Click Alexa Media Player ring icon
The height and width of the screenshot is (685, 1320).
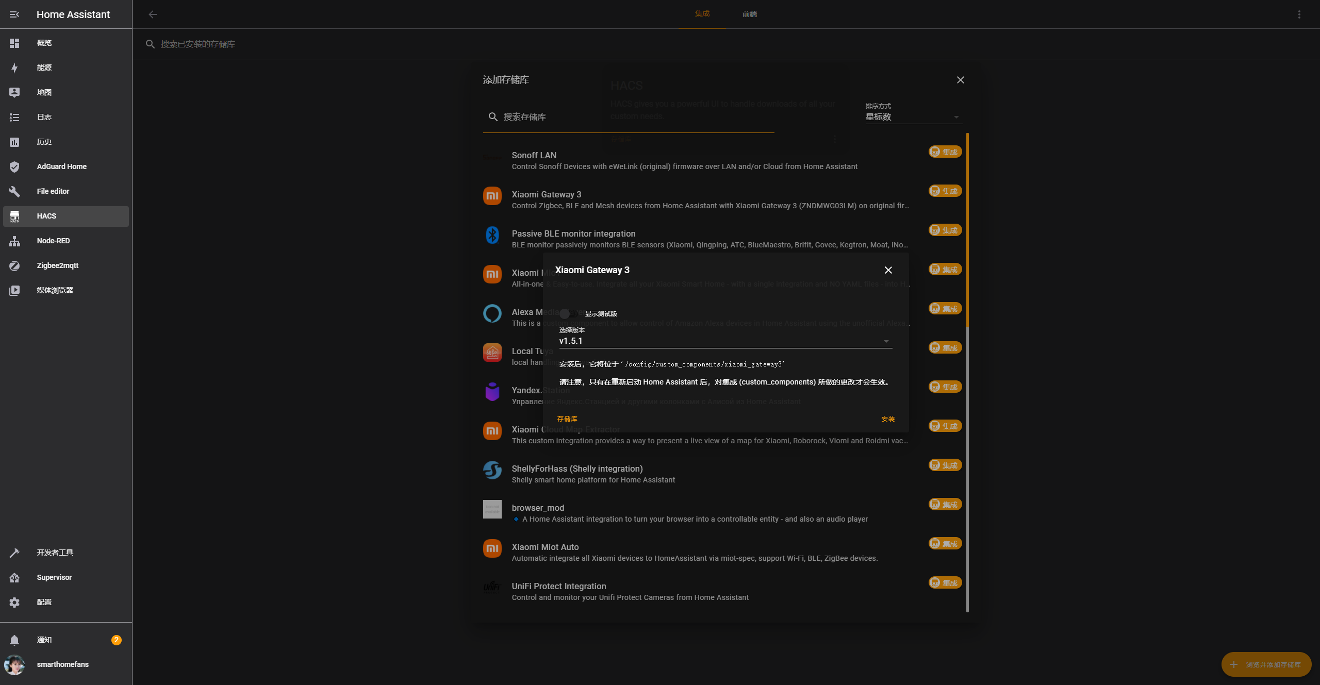(x=492, y=313)
